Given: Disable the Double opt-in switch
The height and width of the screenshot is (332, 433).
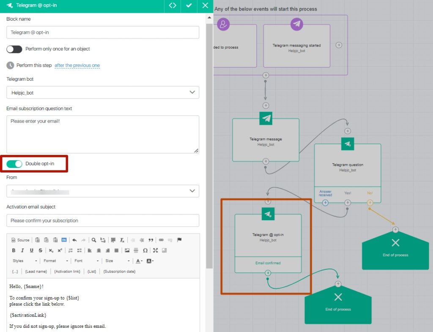Looking at the screenshot, I should [x=14, y=164].
